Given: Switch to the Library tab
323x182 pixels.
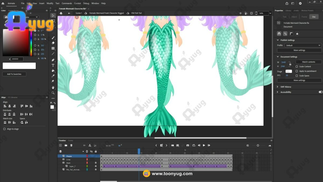Looking at the screenshot, I should (x=288, y=11).
